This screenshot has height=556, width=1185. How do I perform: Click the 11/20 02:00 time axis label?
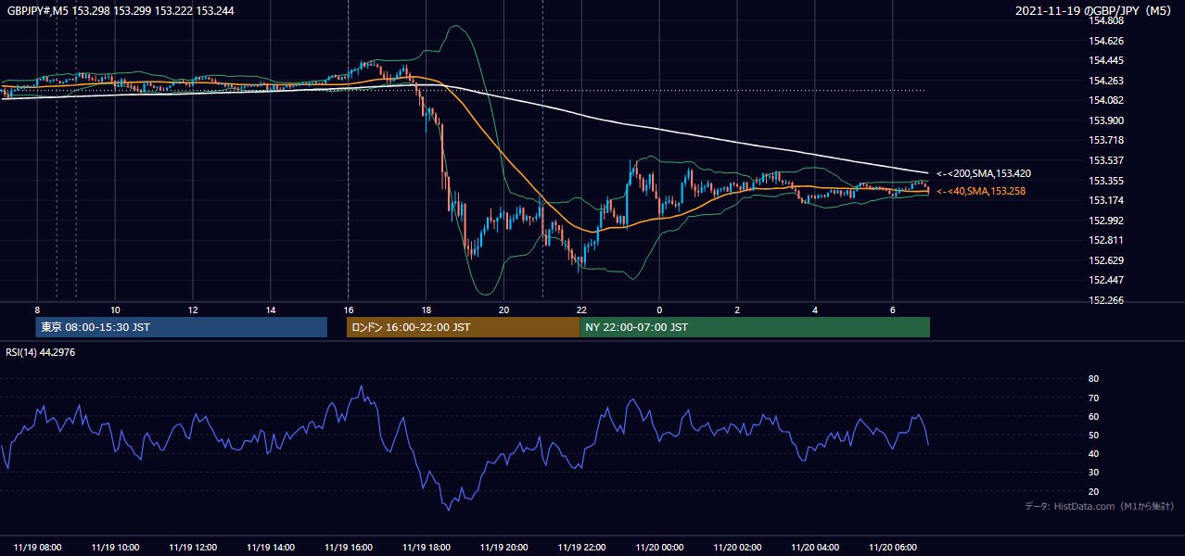coord(737,548)
